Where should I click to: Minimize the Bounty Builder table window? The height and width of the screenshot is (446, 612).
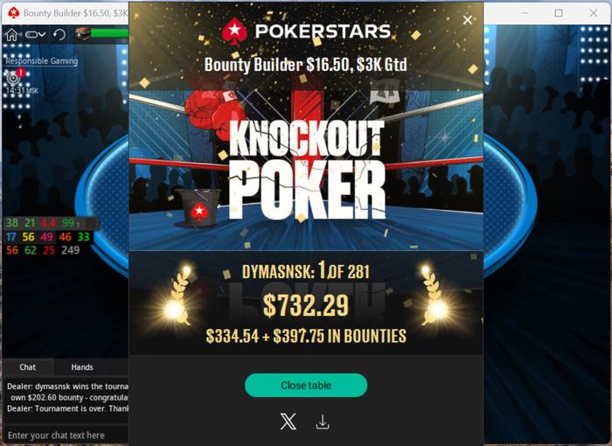(x=525, y=13)
